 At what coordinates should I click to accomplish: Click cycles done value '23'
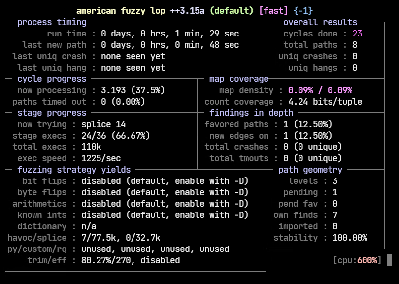click(357, 34)
